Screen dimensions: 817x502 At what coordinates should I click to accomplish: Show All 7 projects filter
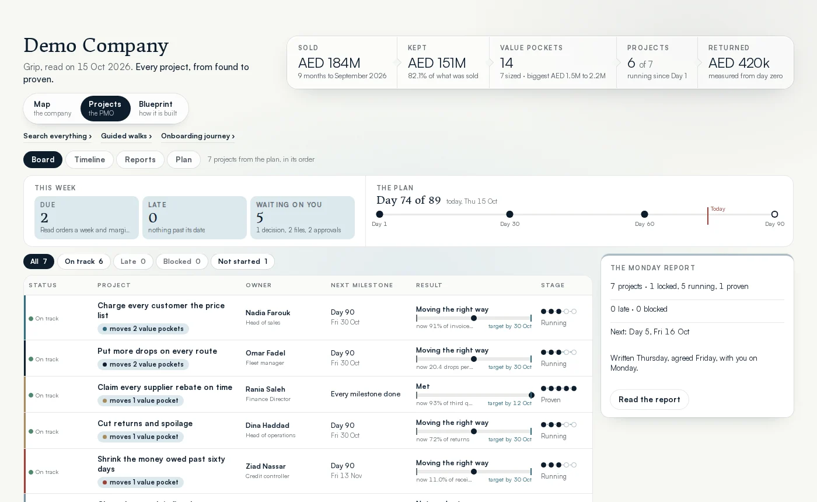tap(39, 262)
